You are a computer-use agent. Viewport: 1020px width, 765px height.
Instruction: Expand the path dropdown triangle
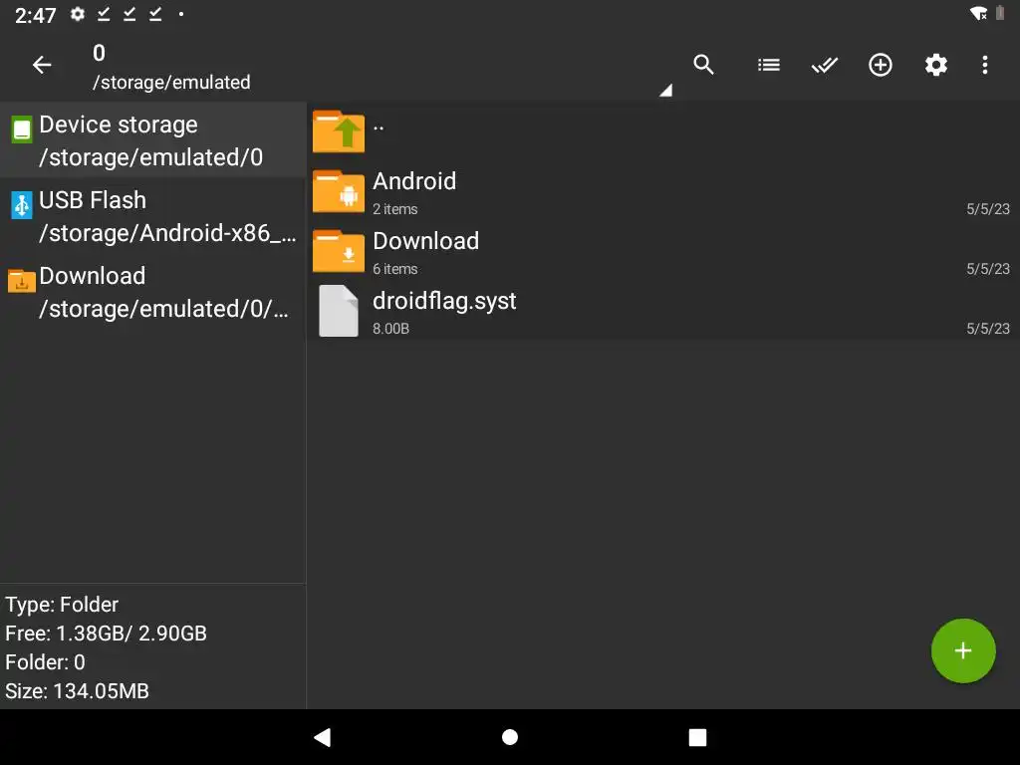pos(665,91)
